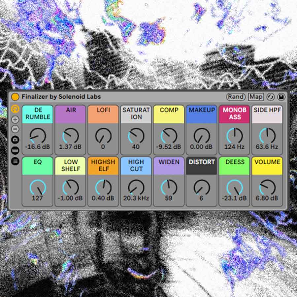Click the minus icon to hide macros
Image resolution: width=297 pixels, height=297 pixels.
coord(15,129)
